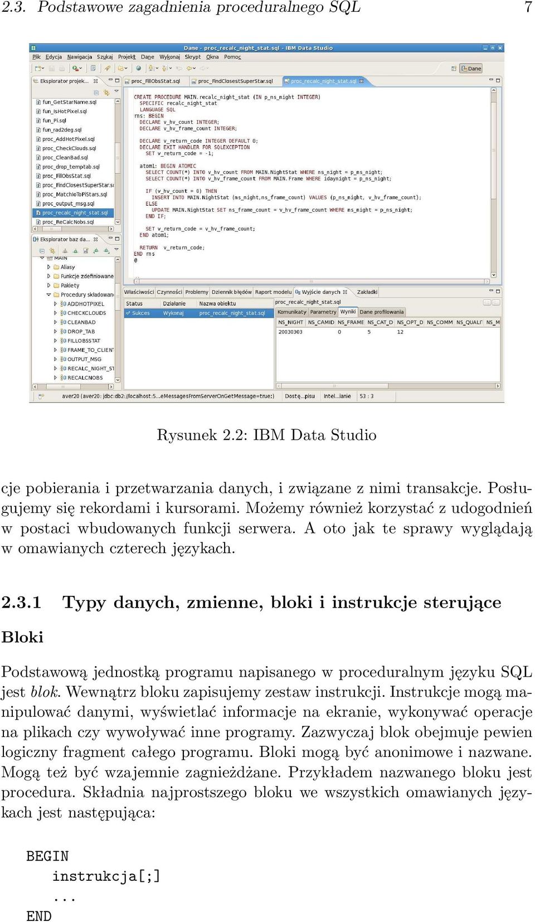
Task: Expand the Pakiety folder
Action: coord(48,285)
